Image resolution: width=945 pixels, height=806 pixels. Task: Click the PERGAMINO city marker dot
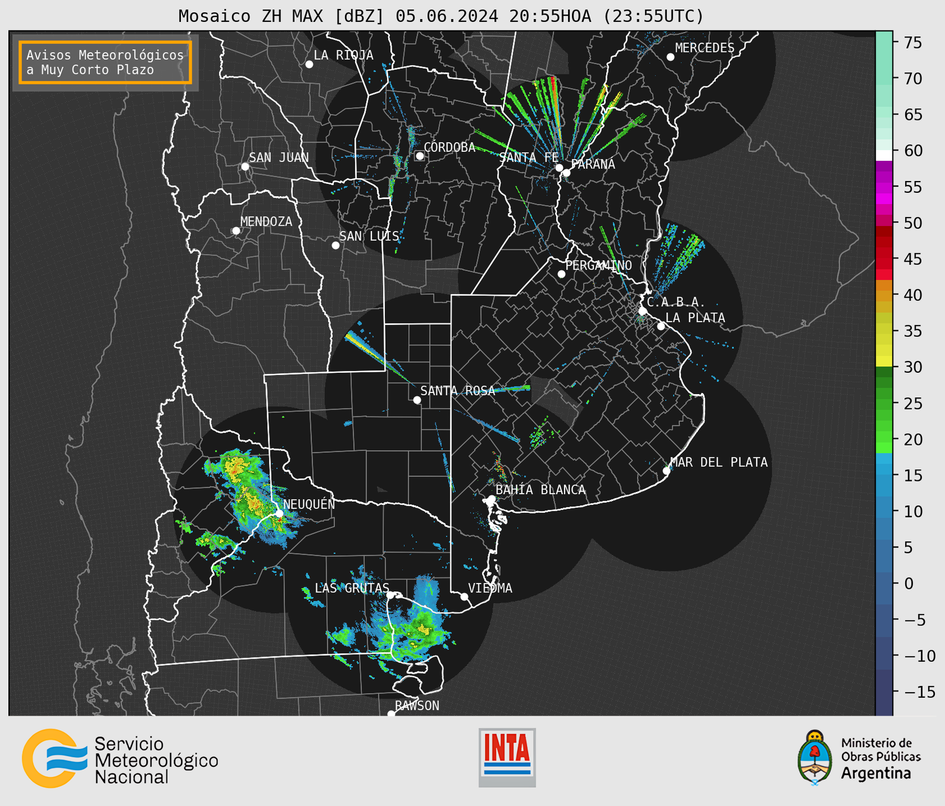tap(561, 274)
